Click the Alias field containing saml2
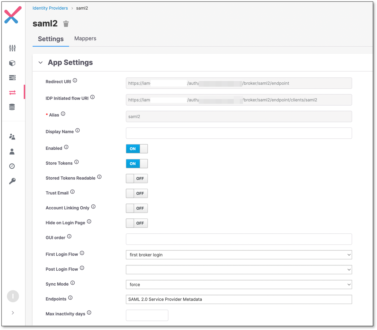Screen dimensions: 377x330 pyautogui.click(x=239, y=116)
